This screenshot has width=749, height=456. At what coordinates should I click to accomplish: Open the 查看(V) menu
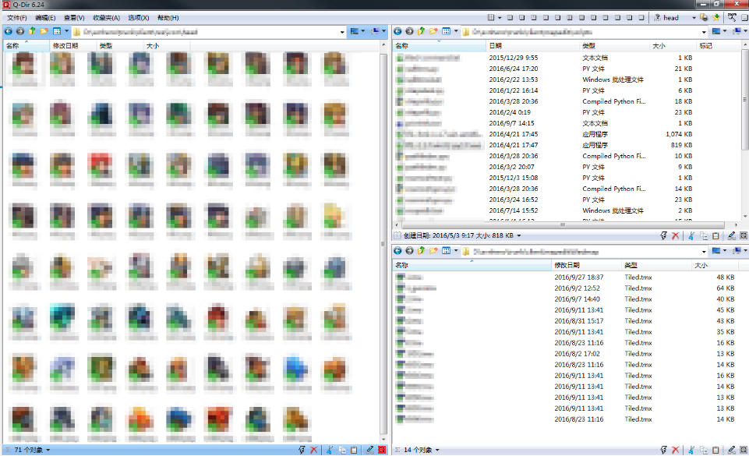click(74, 18)
